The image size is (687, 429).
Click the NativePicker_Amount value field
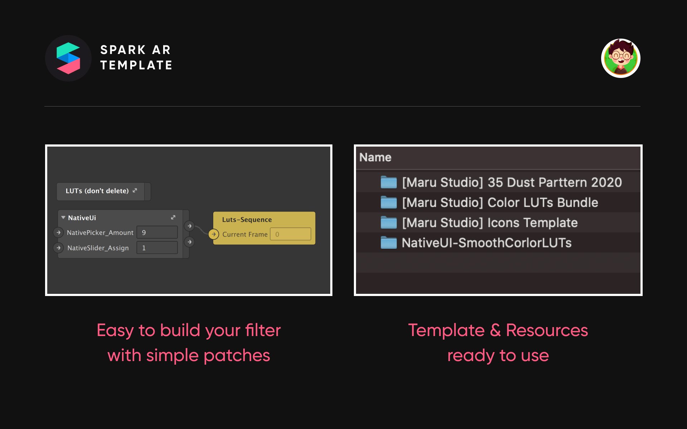pyautogui.click(x=157, y=232)
